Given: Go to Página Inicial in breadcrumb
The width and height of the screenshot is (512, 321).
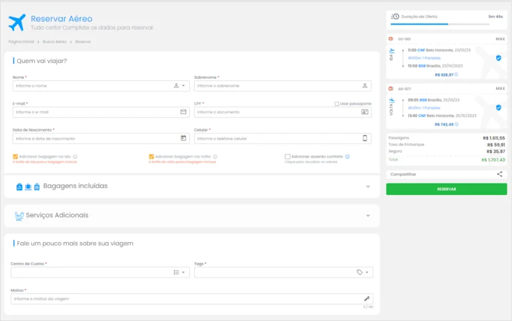Looking at the screenshot, I should point(21,41).
